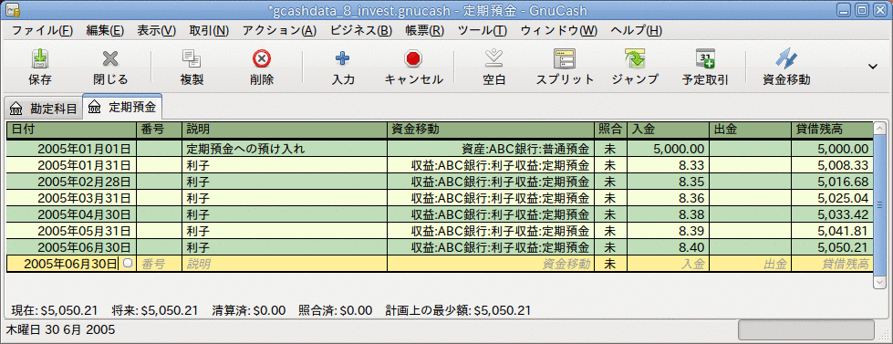Open the アクション(A) menu

point(279,31)
